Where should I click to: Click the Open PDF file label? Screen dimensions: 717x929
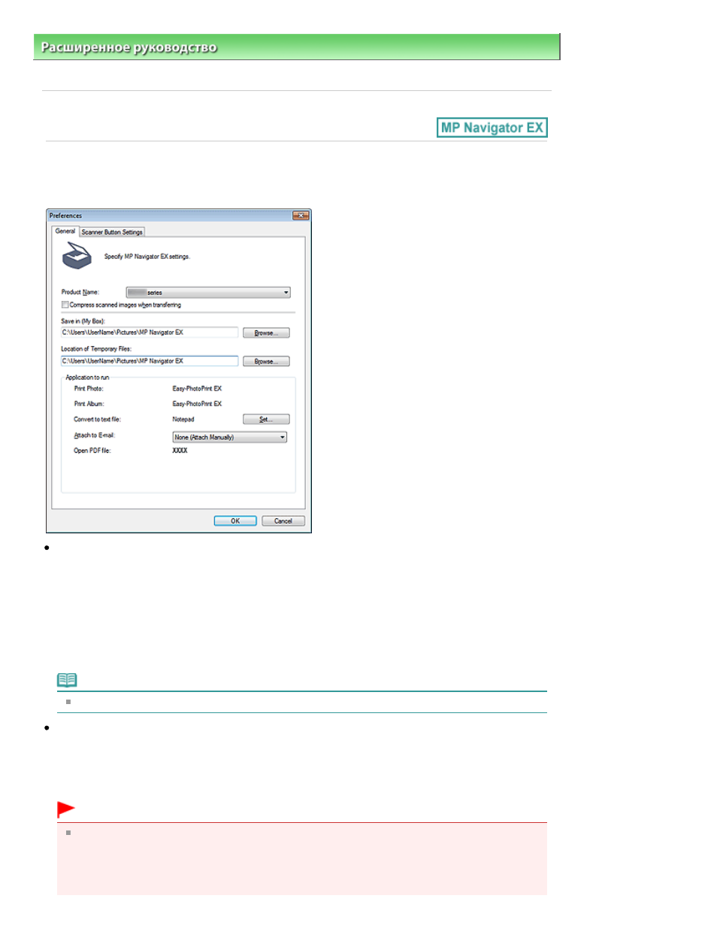coord(92,451)
